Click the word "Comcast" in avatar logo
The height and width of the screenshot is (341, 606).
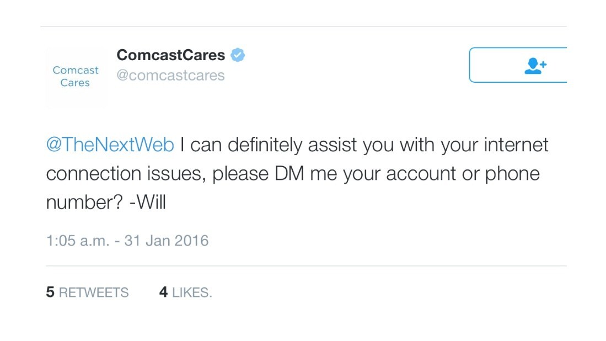tap(76, 71)
